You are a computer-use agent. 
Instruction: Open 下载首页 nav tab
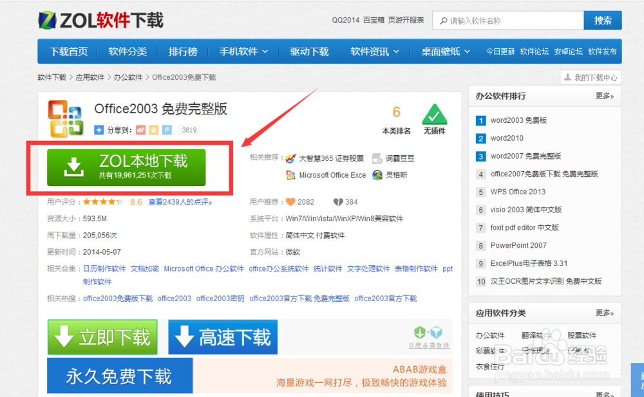pos(69,51)
